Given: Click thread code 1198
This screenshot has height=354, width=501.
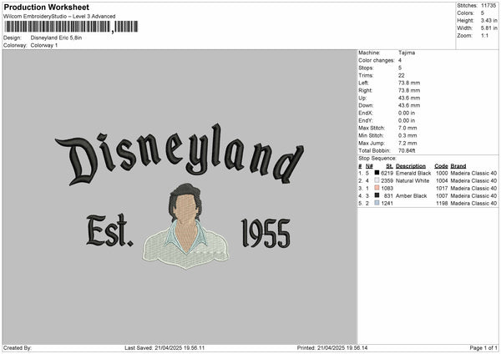Looking at the screenshot, I should [x=442, y=203].
